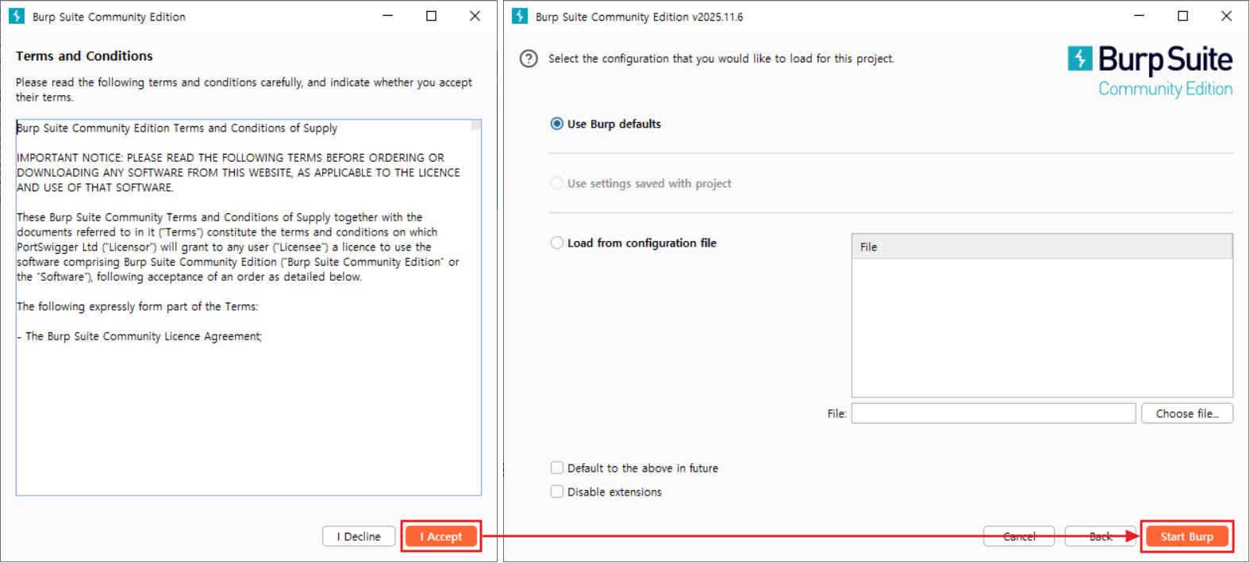Click the Burp Suite Community Edition logo
Viewport: 1250px width, 563px height.
pyautogui.click(x=1150, y=71)
